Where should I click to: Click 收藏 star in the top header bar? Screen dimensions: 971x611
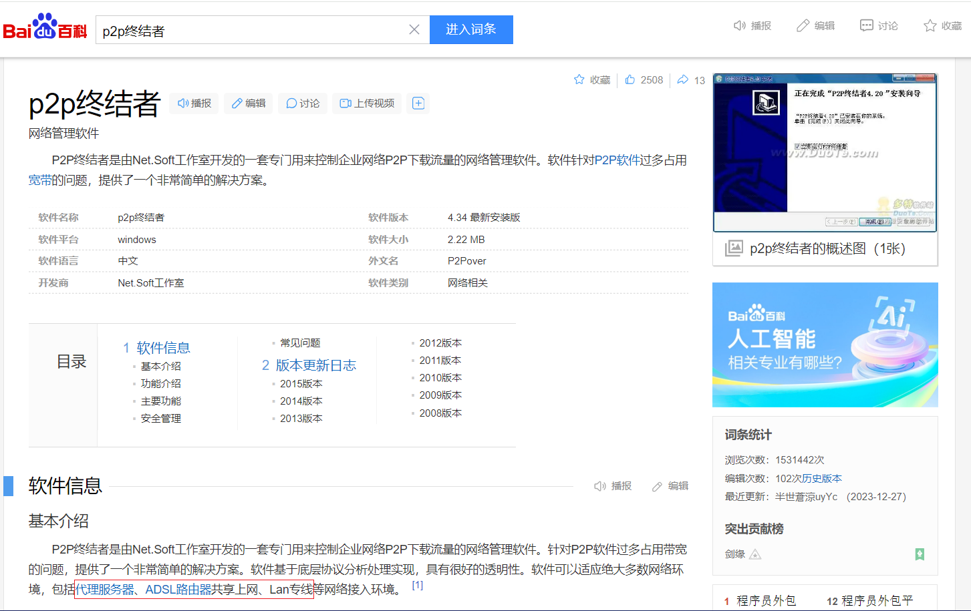tap(942, 25)
